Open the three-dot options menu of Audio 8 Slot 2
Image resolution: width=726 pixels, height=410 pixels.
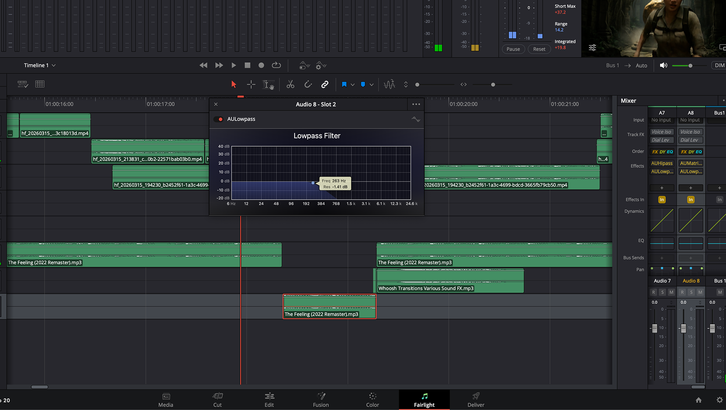coord(416,104)
